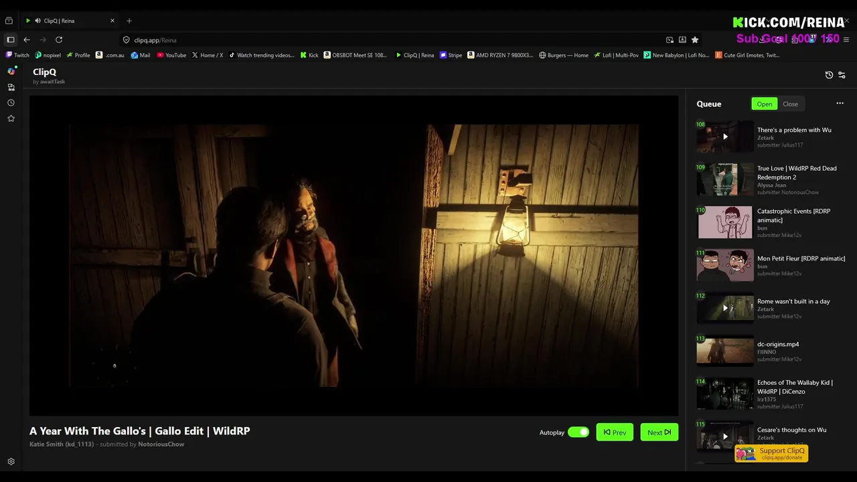The image size is (857, 482).
Task: Open the Profile bookmark
Action: [x=78, y=55]
